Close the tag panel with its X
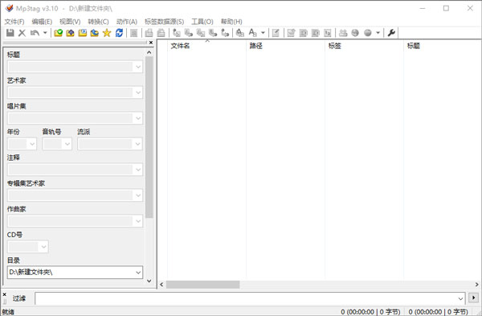Viewport: 482px width, 316px height. (151, 43)
